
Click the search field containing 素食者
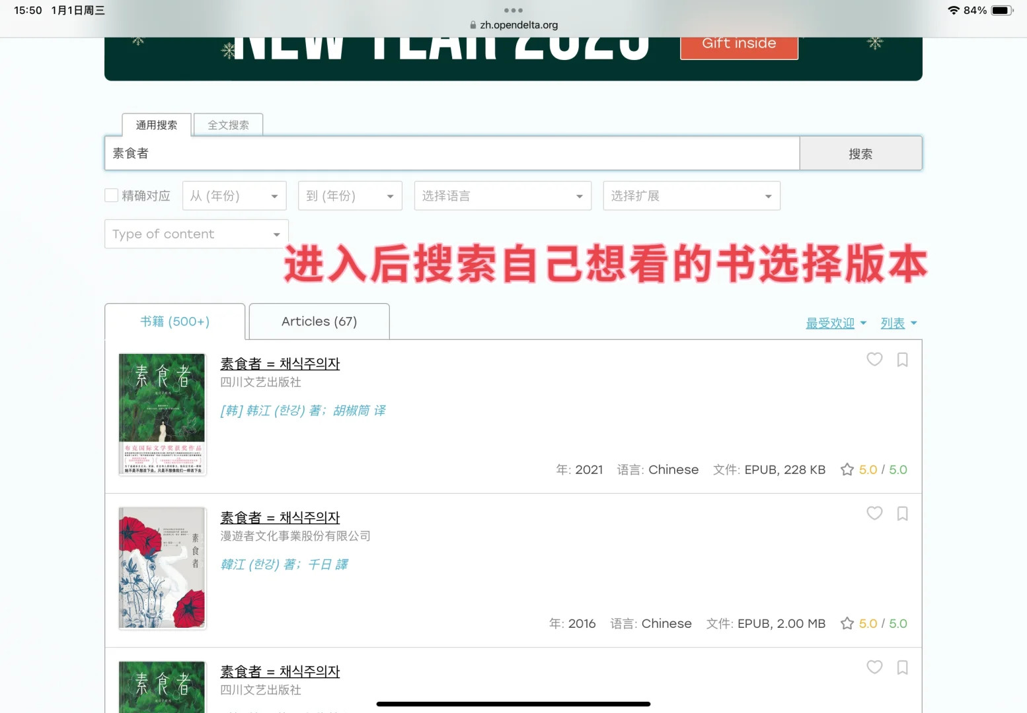(x=452, y=153)
